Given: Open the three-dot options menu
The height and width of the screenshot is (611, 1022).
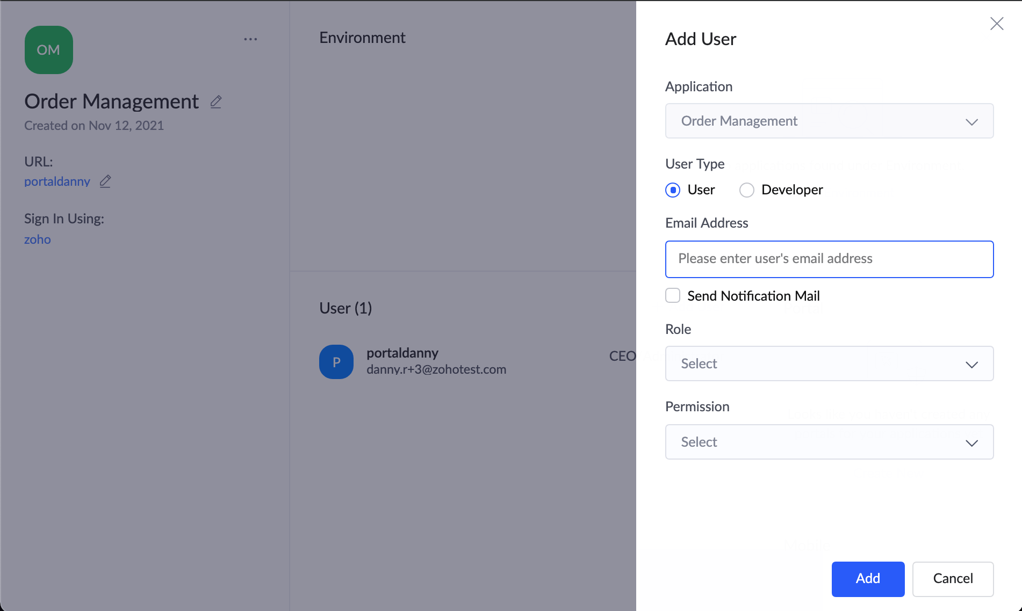Looking at the screenshot, I should (x=250, y=39).
